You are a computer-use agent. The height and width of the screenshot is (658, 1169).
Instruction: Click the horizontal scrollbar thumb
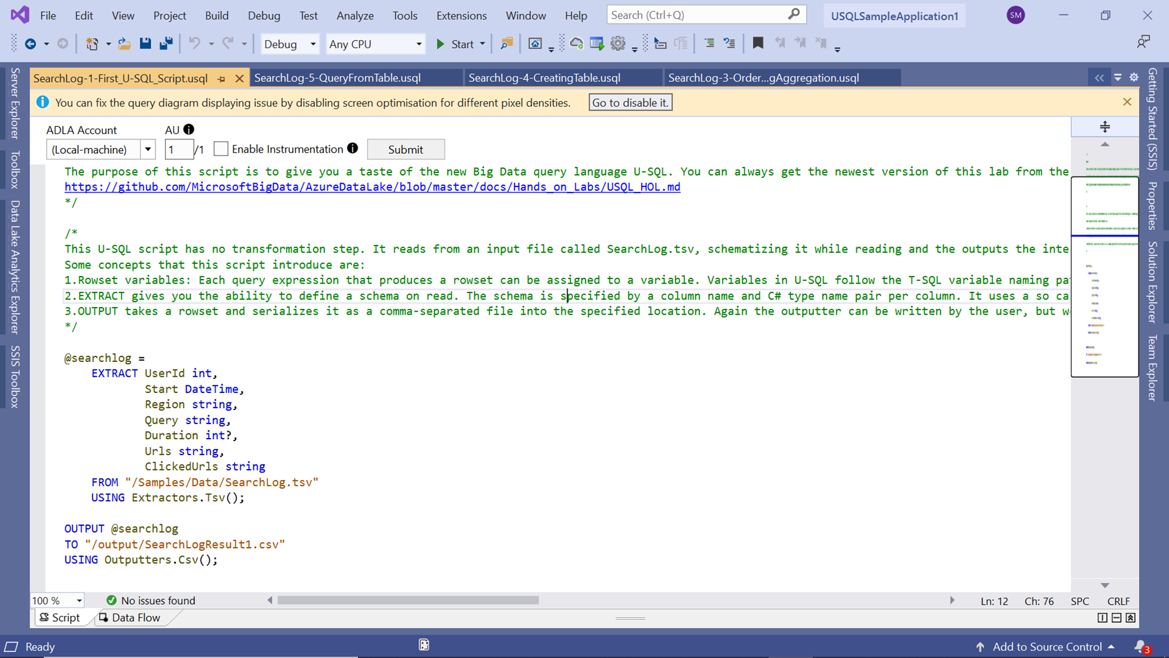(x=407, y=600)
